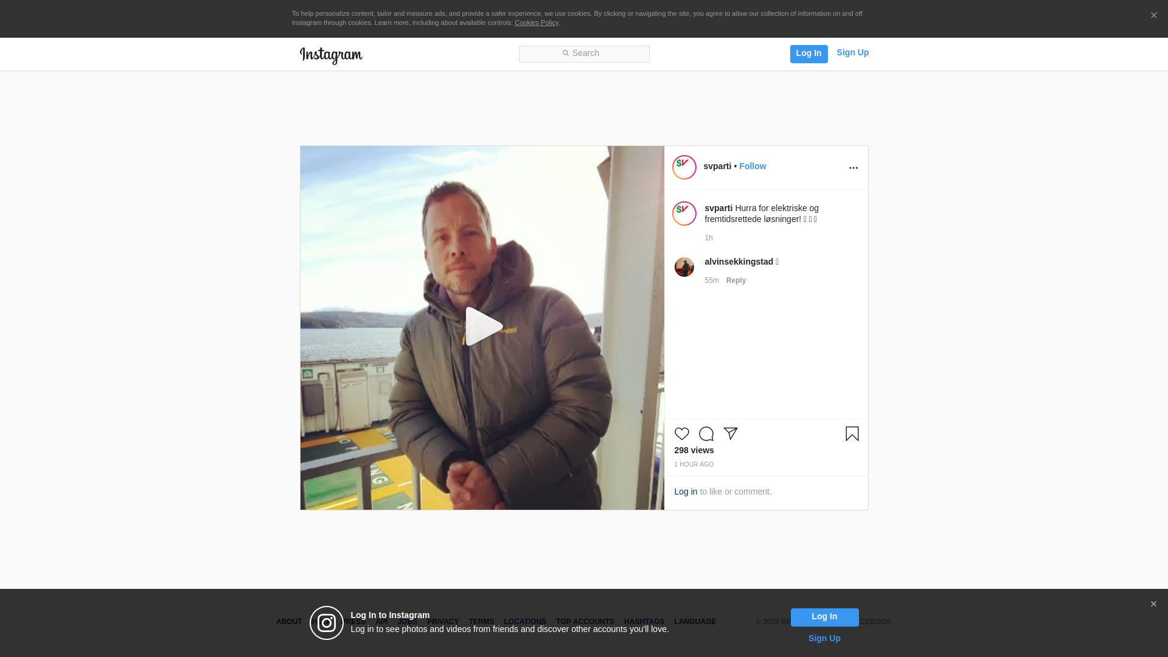
Task: Play the video post
Action: (x=484, y=327)
